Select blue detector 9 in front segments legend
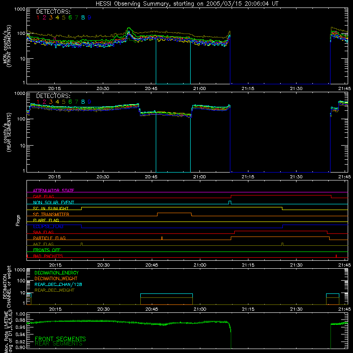This screenshot has height=353, width=353. pos(90,18)
